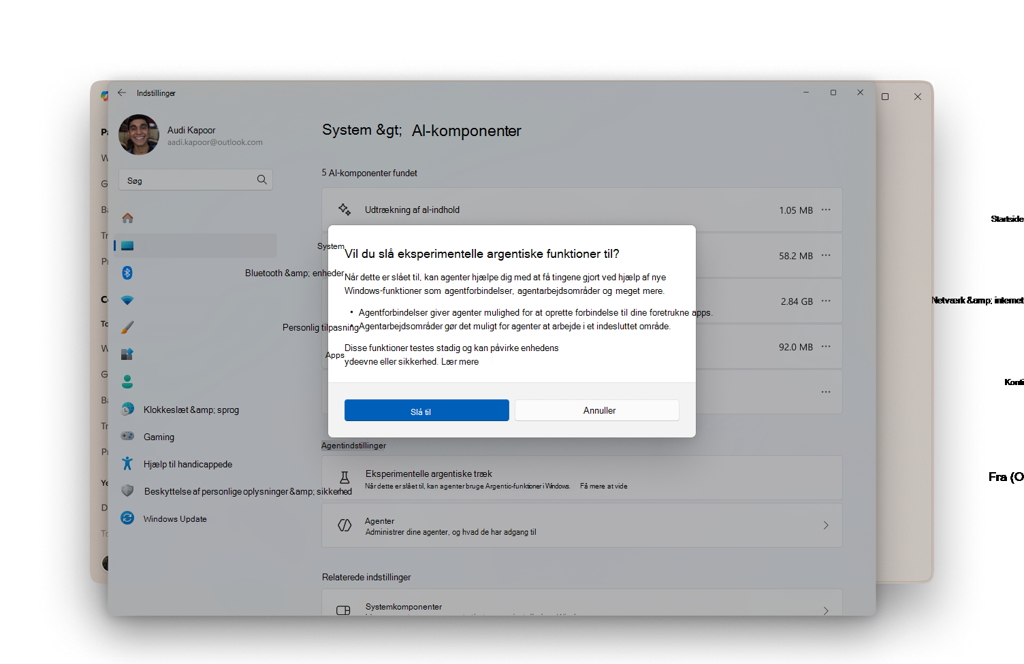Image resolution: width=1024 pixels, height=664 pixels.
Task: Click the Slå til button
Action: point(426,410)
